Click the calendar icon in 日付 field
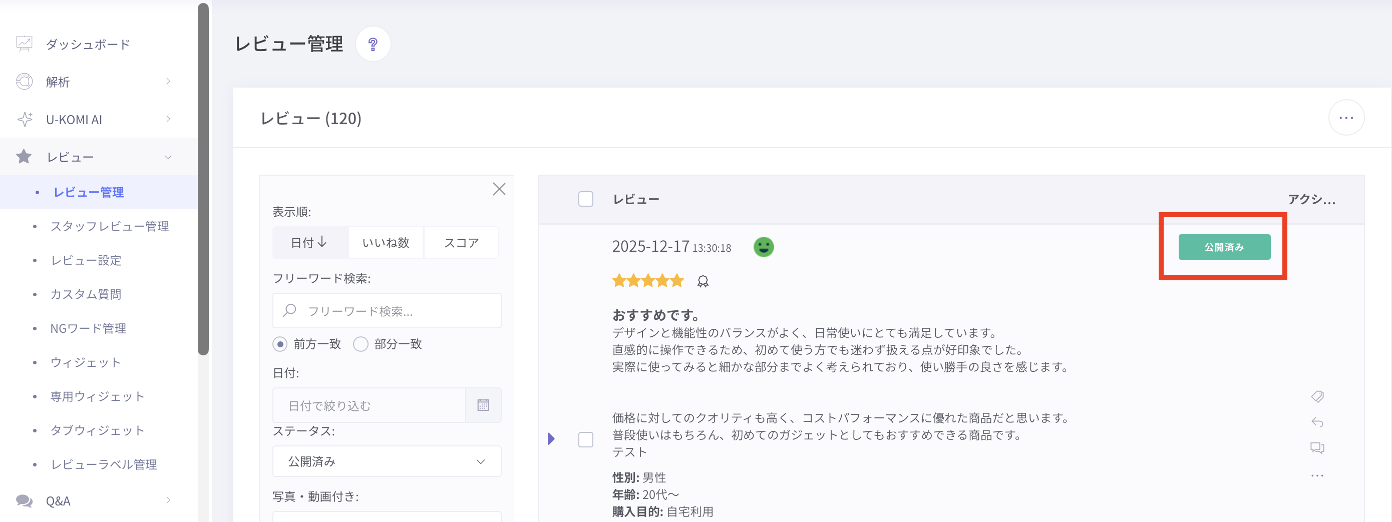 (483, 405)
